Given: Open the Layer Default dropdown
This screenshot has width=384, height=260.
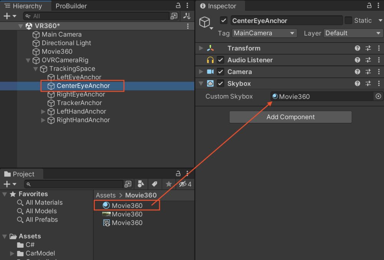Looking at the screenshot, I should (x=353, y=33).
